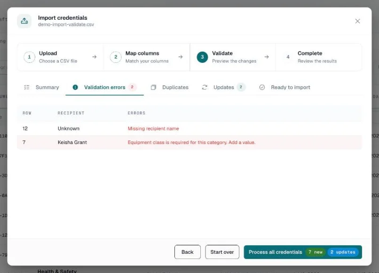Close the Import credentials dialog
The image size is (379, 273).
(x=357, y=21)
